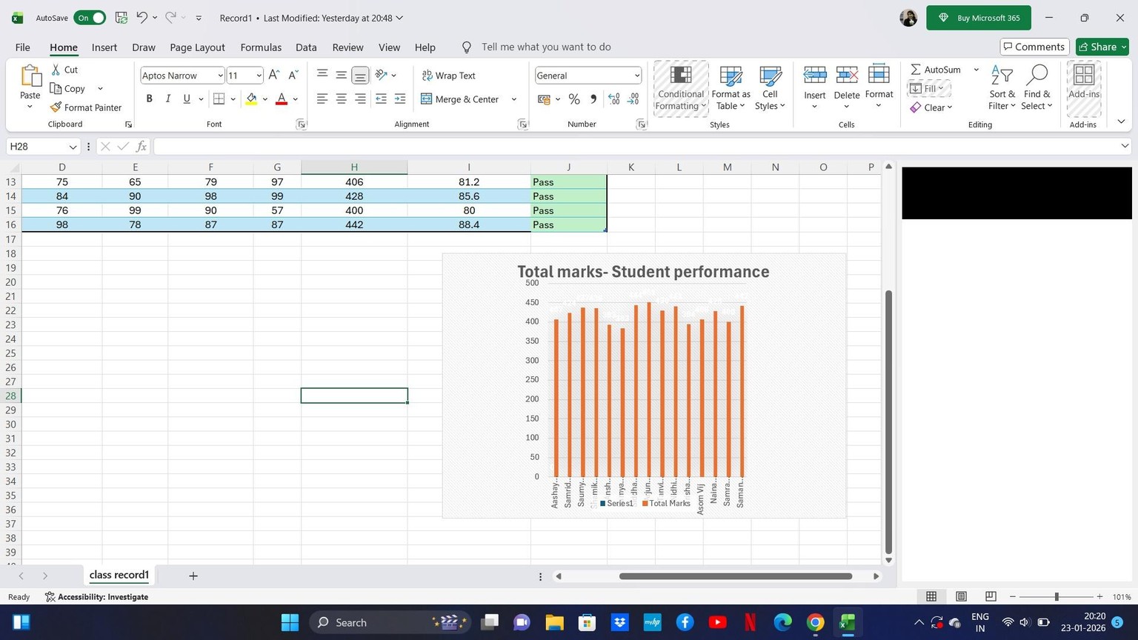
Task: Click the Delete cells icon
Action: tap(847, 76)
